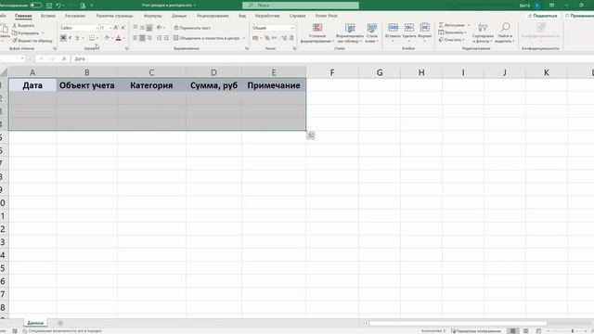Open Найти и выделить menu
594x334 pixels.
point(505,32)
